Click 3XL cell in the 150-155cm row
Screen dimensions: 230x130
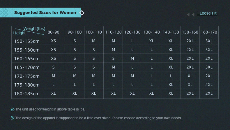point(209,41)
